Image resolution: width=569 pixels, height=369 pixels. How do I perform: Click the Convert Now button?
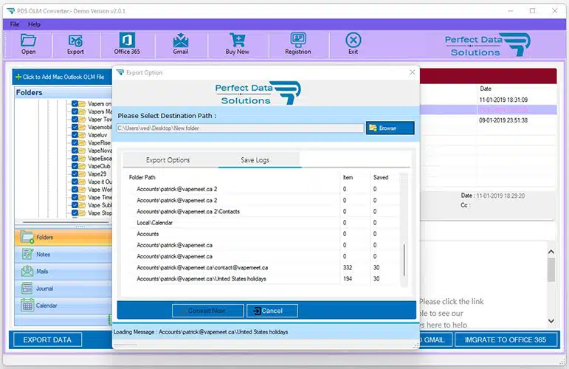coord(207,311)
